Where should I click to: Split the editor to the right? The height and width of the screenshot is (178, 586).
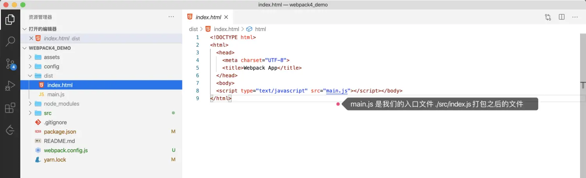click(x=562, y=17)
